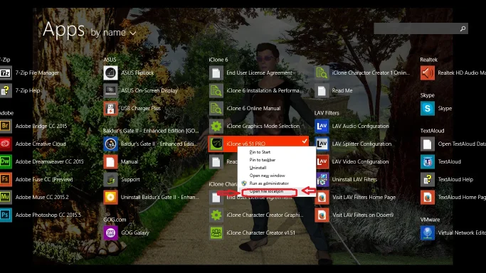
Task: Launch VMware Virtual Network Editor icon
Action: pyautogui.click(x=428, y=232)
